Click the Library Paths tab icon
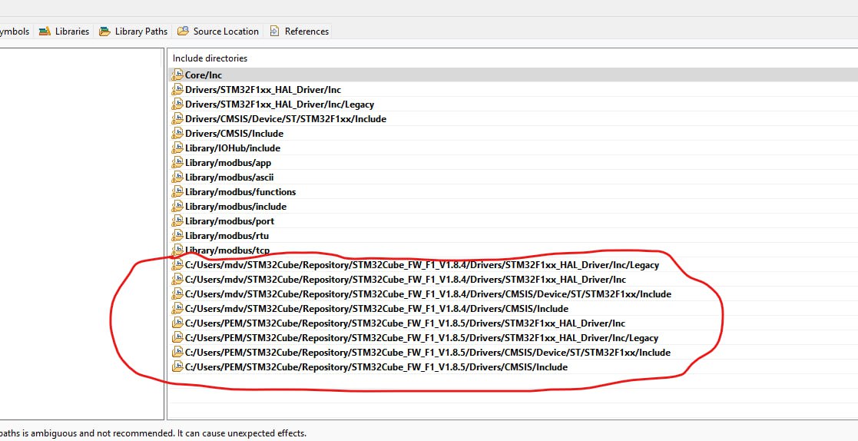This screenshot has width=858, height=441. tap(104, 31)
